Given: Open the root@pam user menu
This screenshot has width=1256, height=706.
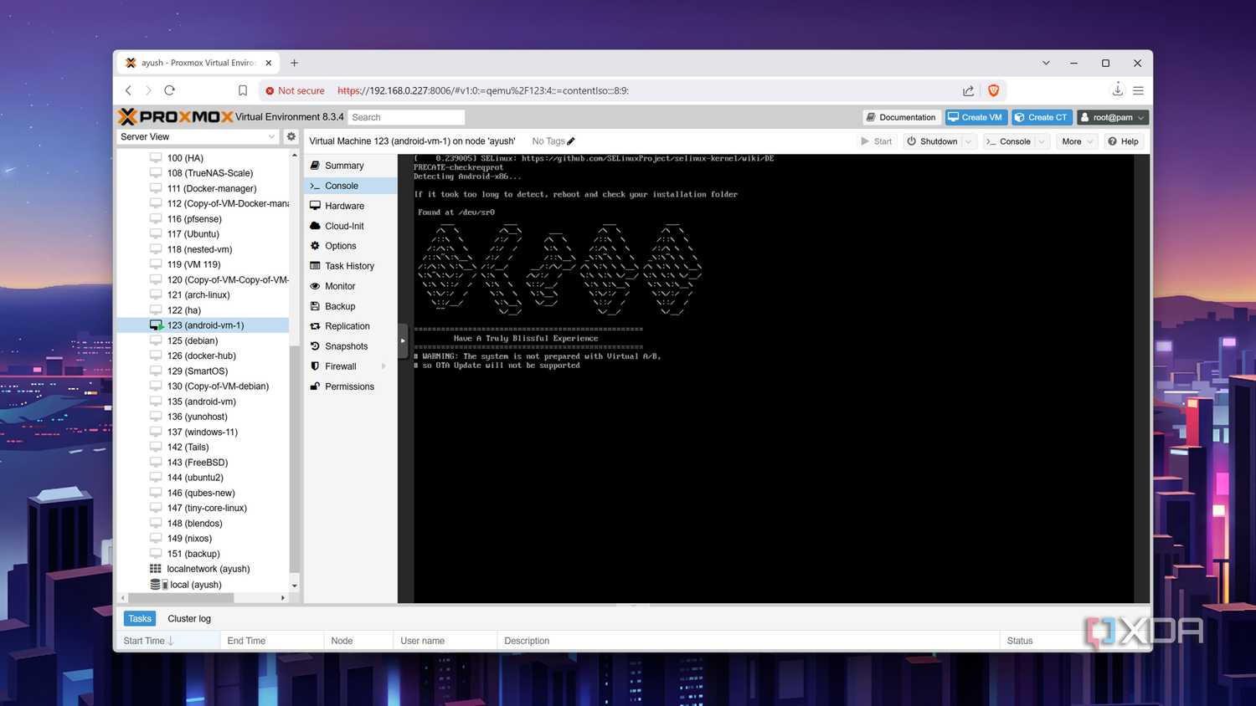Looking at the screenshot, I should pos(1113,117).
